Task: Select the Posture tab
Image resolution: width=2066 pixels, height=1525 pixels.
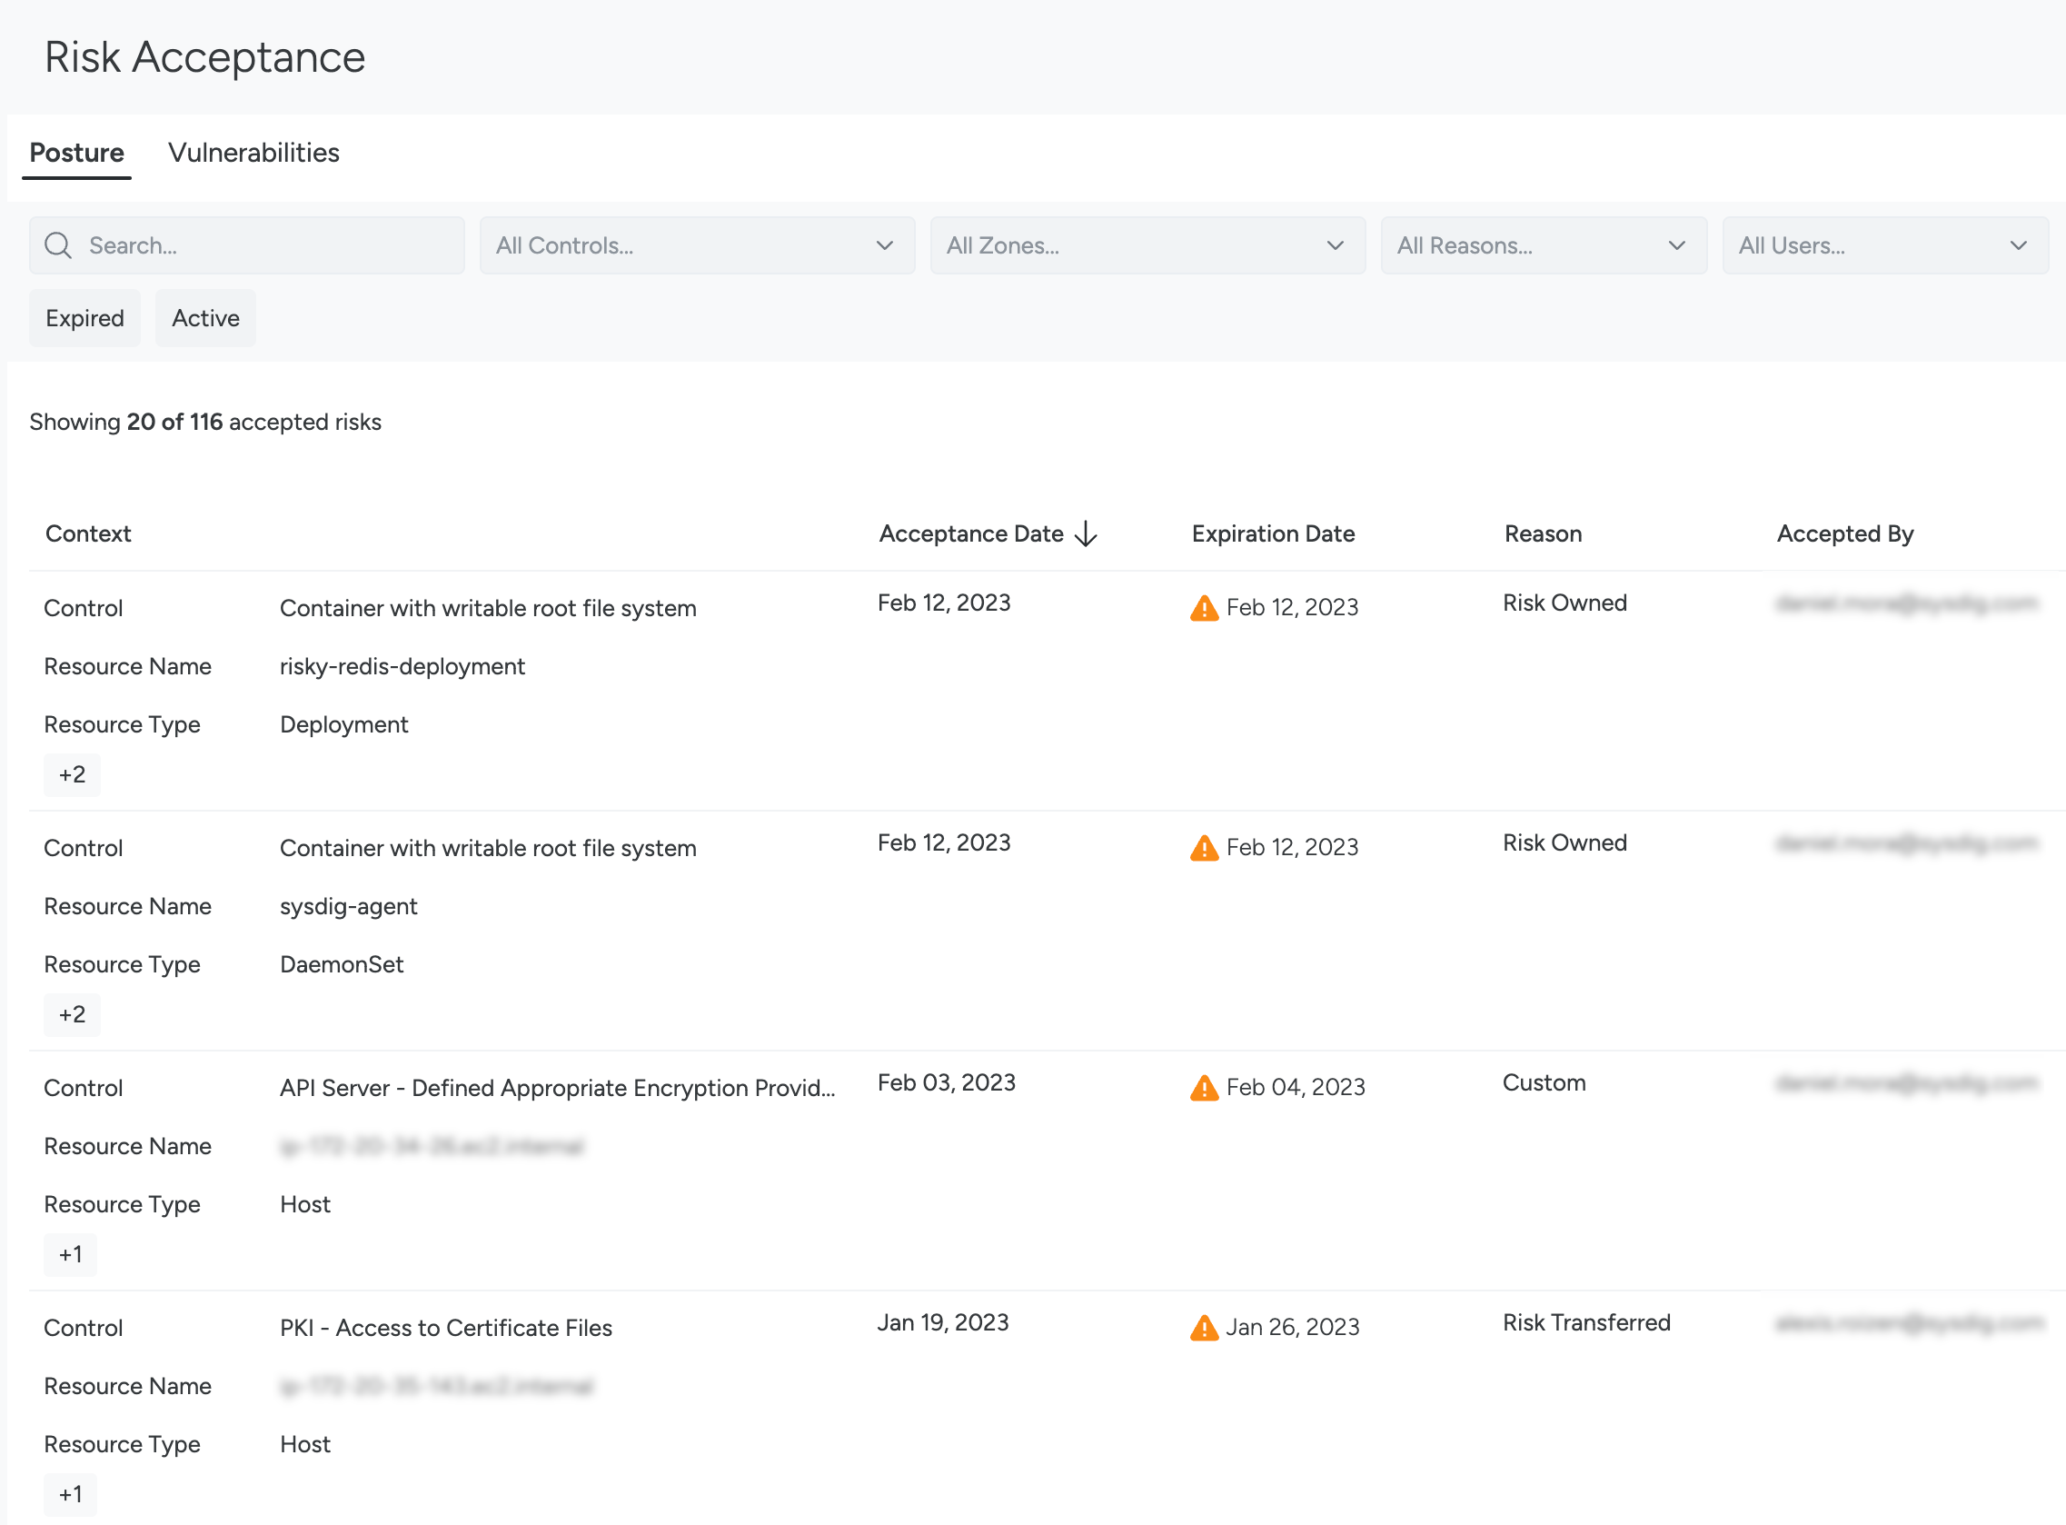Action: click(x=76, y=153)
